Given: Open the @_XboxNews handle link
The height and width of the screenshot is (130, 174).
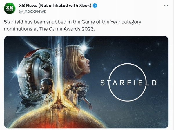Looking at the screenshot, I should point(32,11).
